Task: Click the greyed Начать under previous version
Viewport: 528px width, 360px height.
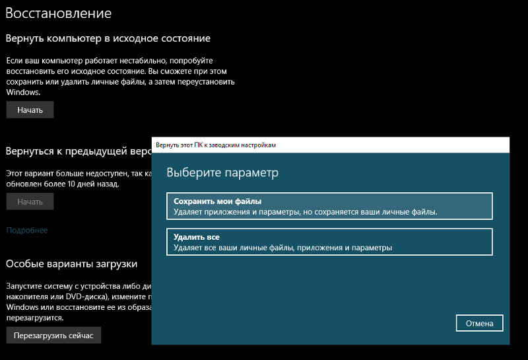Action: 30,201
